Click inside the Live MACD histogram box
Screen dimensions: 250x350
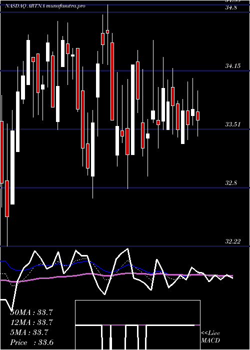(137, 325)
